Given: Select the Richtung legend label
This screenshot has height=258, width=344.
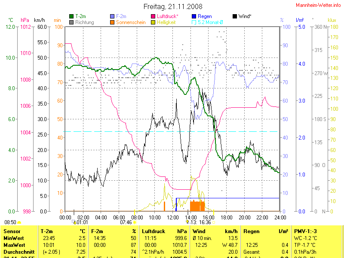Looking at the screenshot, I should click(x=84, y=22).
